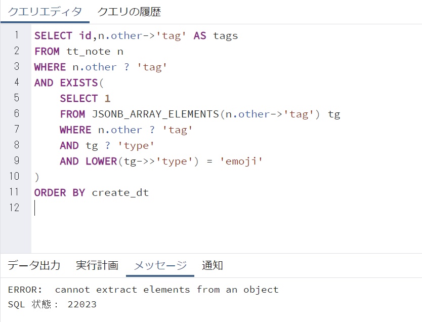
Task: Click create_dt in the ORDER BY clause
Action: pos(120,193)
